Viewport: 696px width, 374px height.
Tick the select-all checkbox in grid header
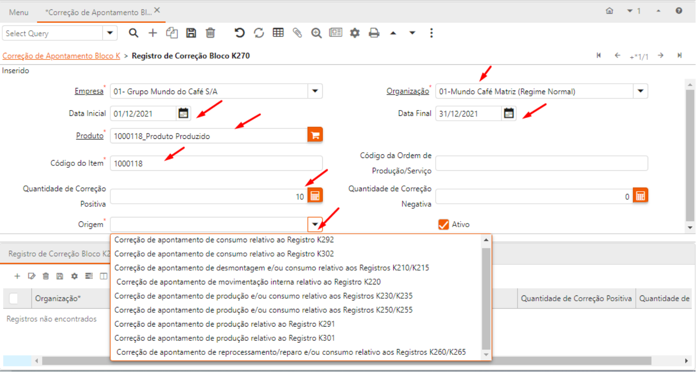coord(14,299)
